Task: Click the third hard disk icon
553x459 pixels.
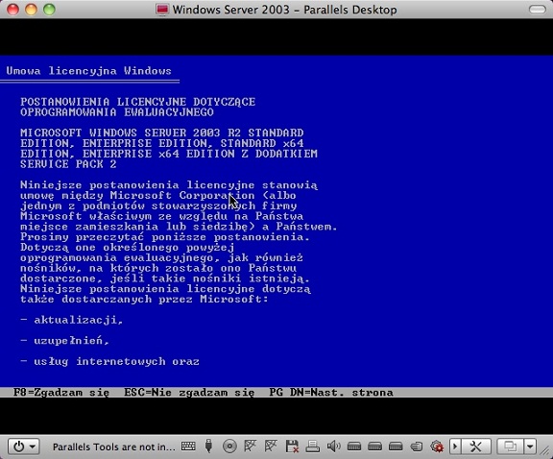Action: coord(396,447)
